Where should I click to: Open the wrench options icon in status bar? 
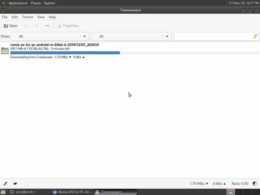(x=5, y=184)
